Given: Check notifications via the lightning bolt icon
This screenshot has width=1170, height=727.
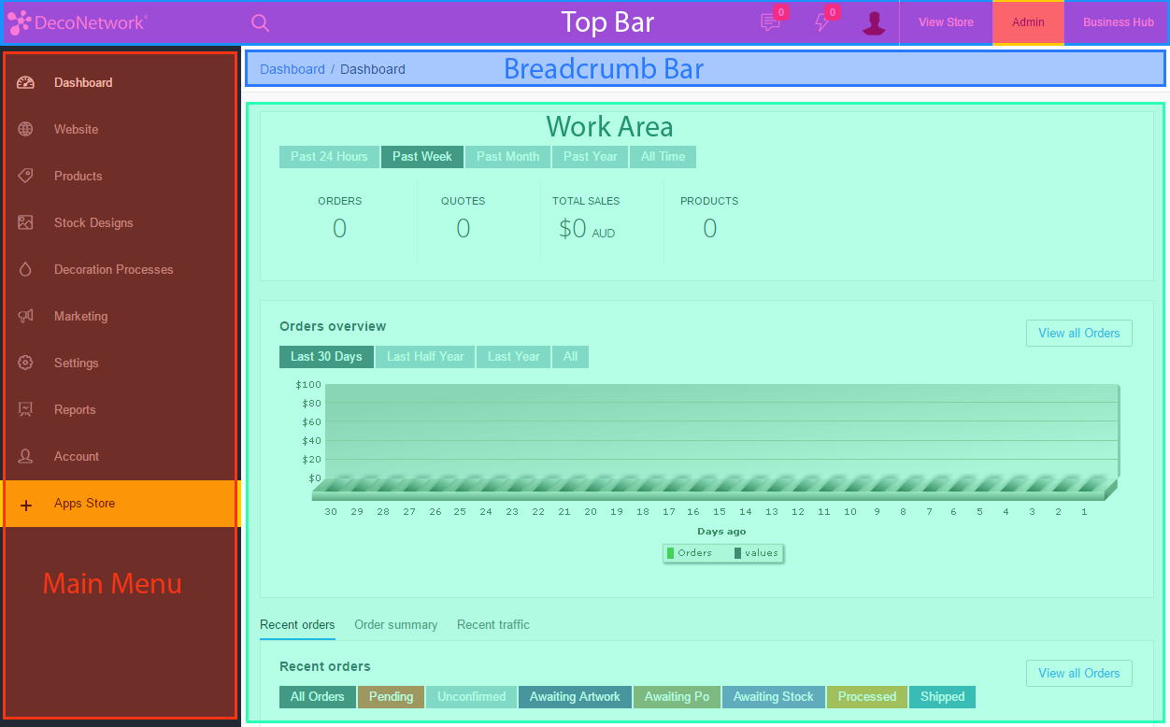Looking at the screenshot, I should [x=822, y=22].
